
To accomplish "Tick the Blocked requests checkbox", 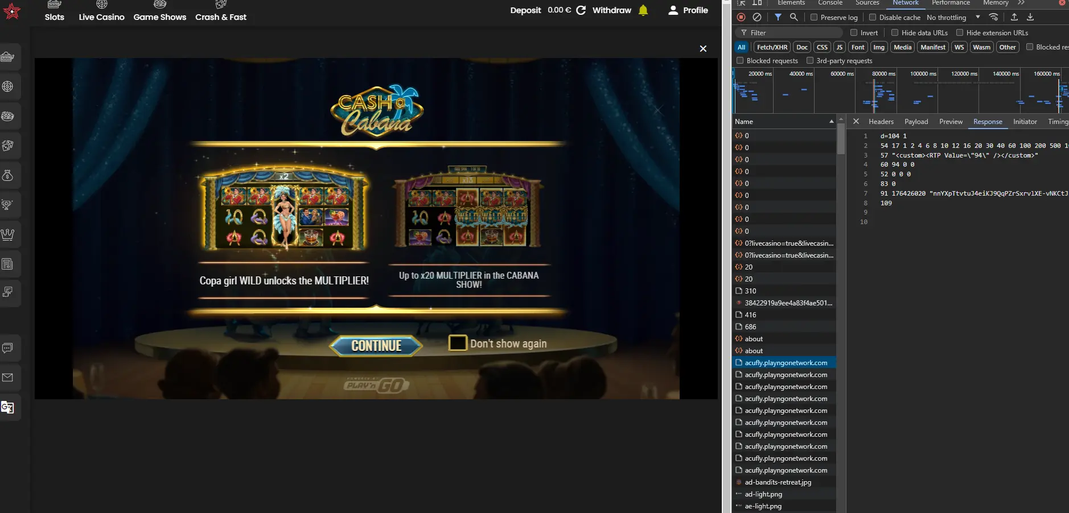I will pyautogui.click(x=740, y=60).
